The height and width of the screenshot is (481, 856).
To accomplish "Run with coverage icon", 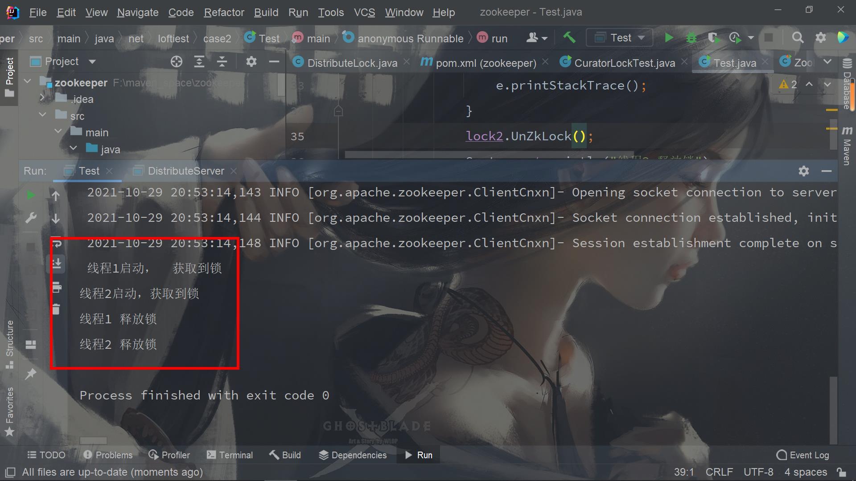I will [713, 38].
